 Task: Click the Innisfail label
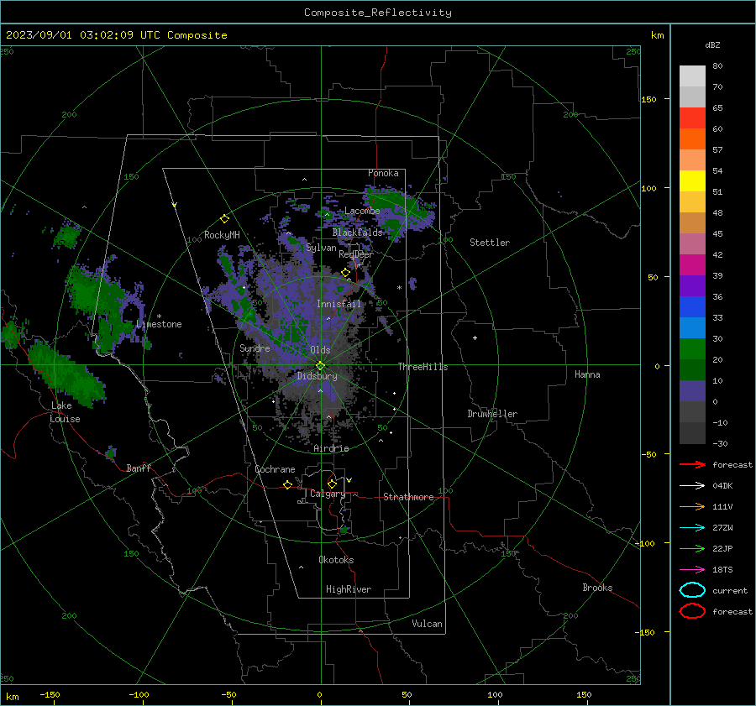pos(339,304)
